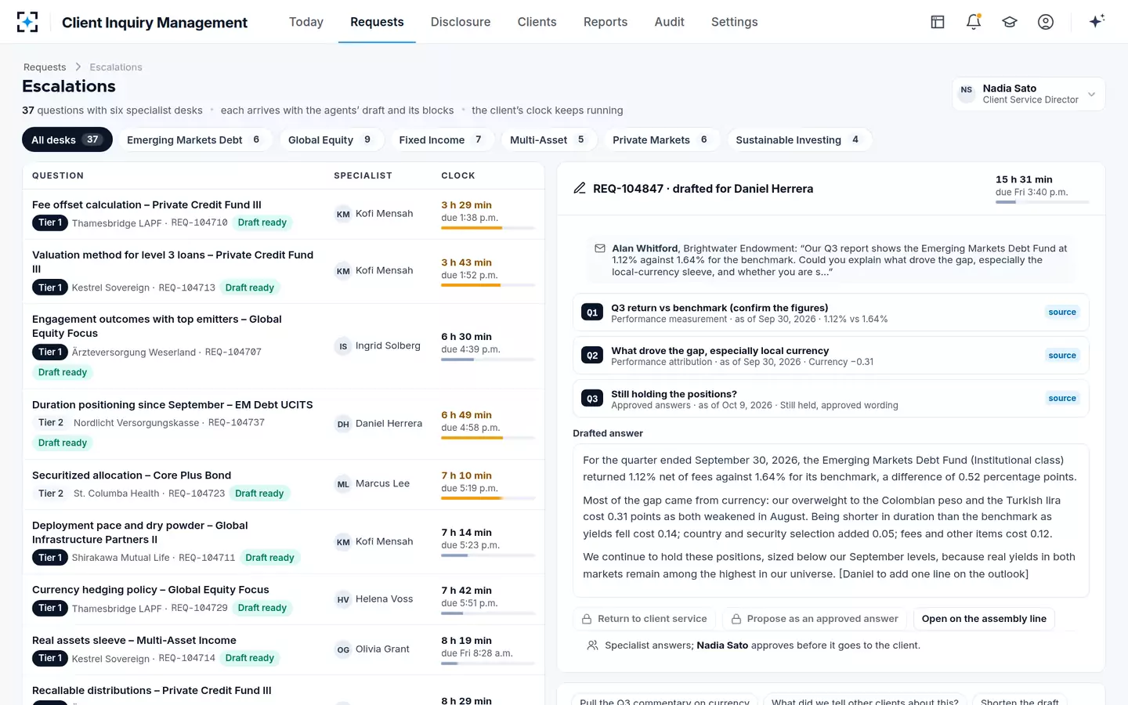Click the clock progress bar under 15 h 31 min
Viewport: 1128px width, 705px height.
click(1042, 202)
